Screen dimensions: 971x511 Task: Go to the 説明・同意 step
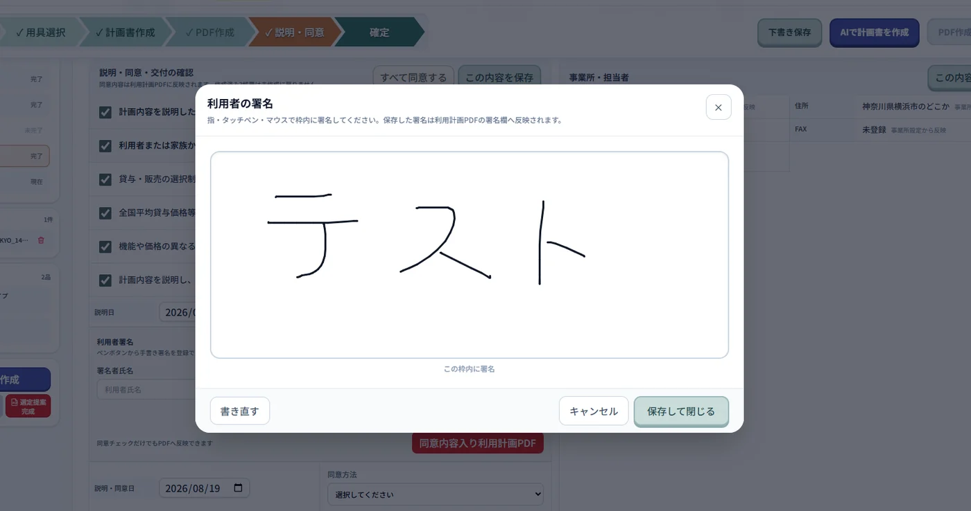pos(294,33)
